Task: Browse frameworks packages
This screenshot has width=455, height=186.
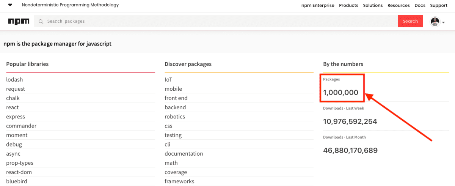Action: [179, 181]
